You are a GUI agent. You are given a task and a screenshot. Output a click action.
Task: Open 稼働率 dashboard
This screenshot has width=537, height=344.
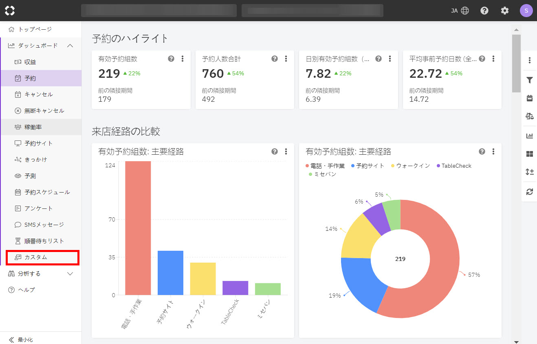(41, 127)
